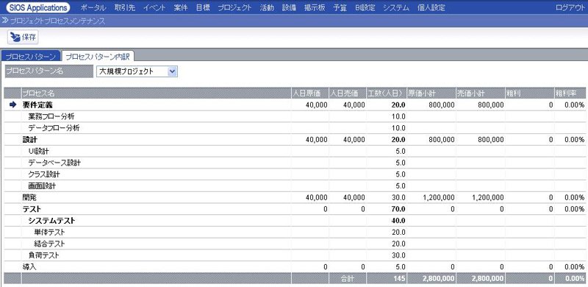This screenshot has width=588, height=287.
Task: Select the UI設計 row
Action: coord(295,151)
